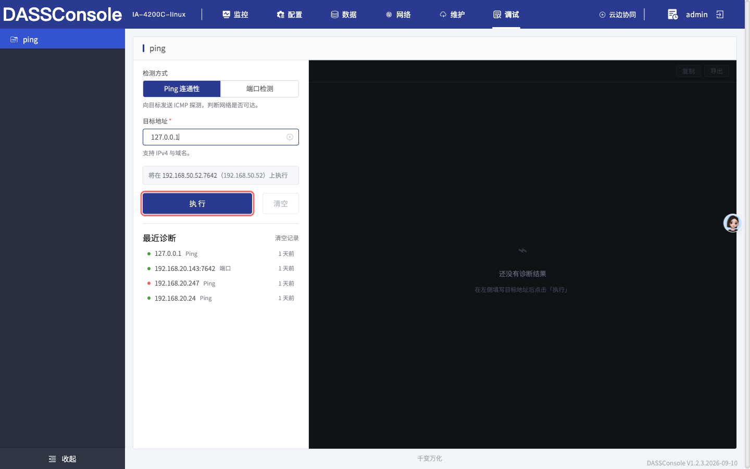Click the logout arrow icon
Image resolution: width=750 pixels, height=469 pixels.
pyautogui.click(x=720, y=14)
